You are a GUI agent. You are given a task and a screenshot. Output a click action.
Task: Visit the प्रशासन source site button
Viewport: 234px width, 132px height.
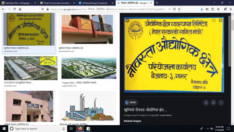[x=131, y=103]
